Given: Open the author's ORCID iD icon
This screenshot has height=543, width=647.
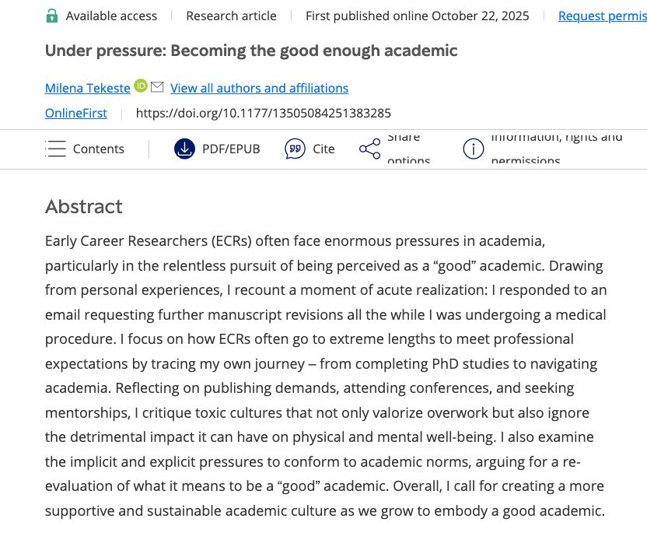Looking at the screenshot, I should point(141,86).
